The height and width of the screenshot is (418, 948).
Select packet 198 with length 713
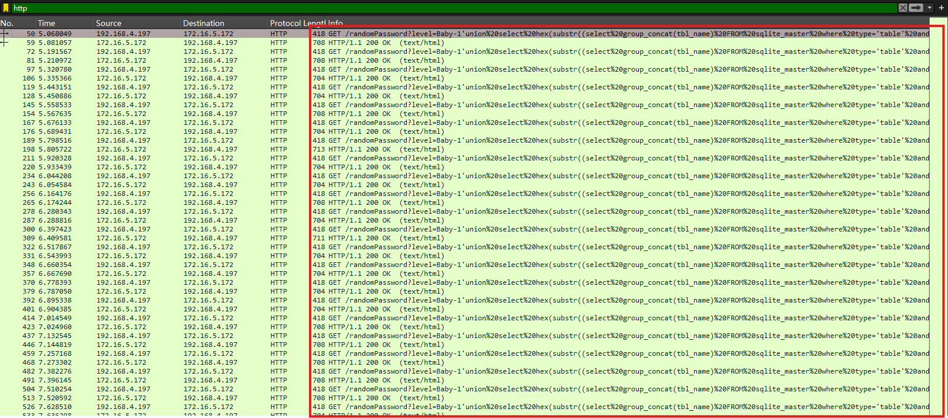coord(465,149)
